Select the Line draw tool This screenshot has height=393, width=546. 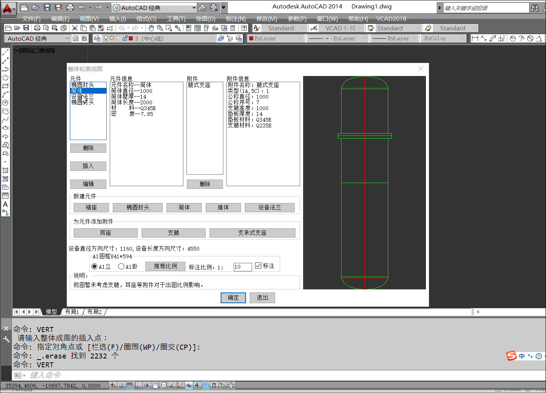pyautogui.click(x=5, y=52)
